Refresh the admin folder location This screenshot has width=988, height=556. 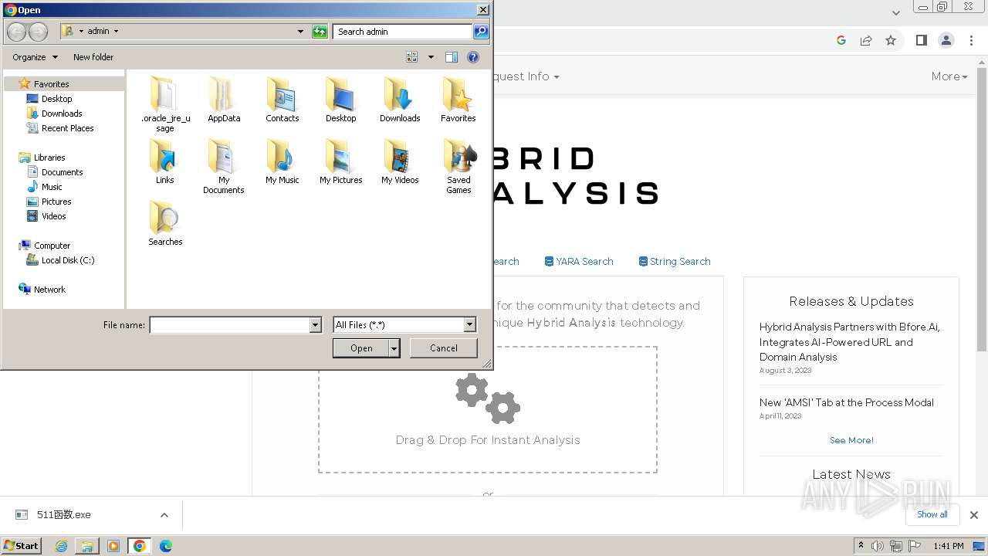320,32
